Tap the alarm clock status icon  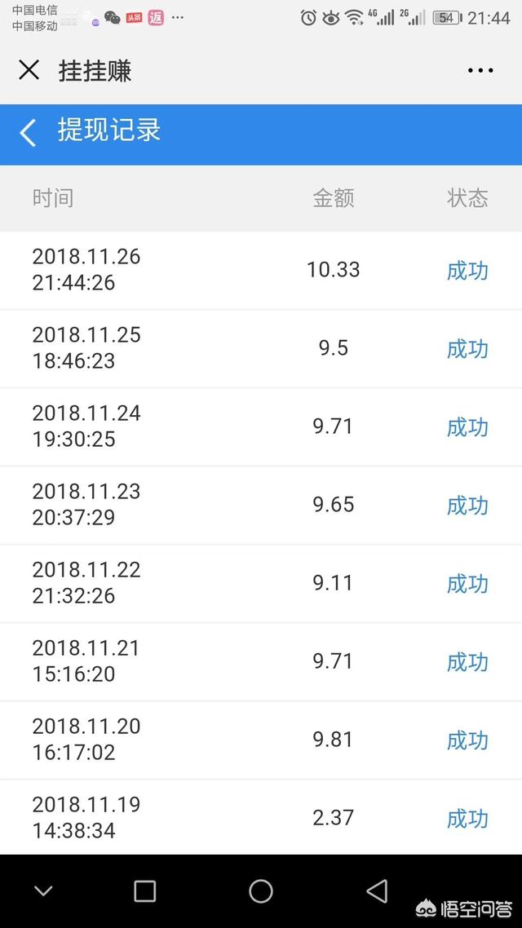[x=307, y=18]
